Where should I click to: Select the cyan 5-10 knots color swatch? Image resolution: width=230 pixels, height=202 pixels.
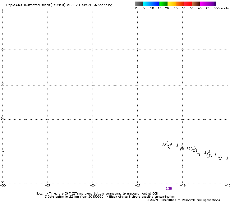(147, 4)
